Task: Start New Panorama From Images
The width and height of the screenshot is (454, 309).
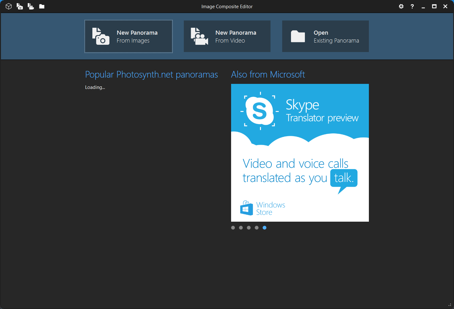Action: click(x=129, y=36)
